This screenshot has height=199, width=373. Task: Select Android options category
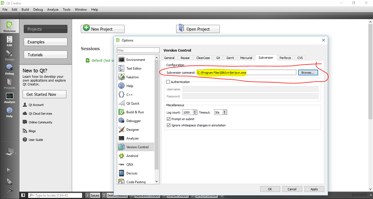[x=136, y=156]
